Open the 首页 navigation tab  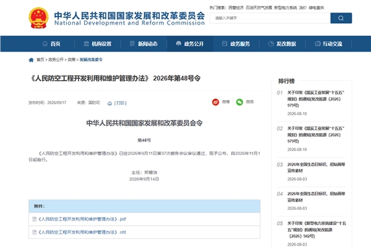pyautogui.click(x=52, y=44)
